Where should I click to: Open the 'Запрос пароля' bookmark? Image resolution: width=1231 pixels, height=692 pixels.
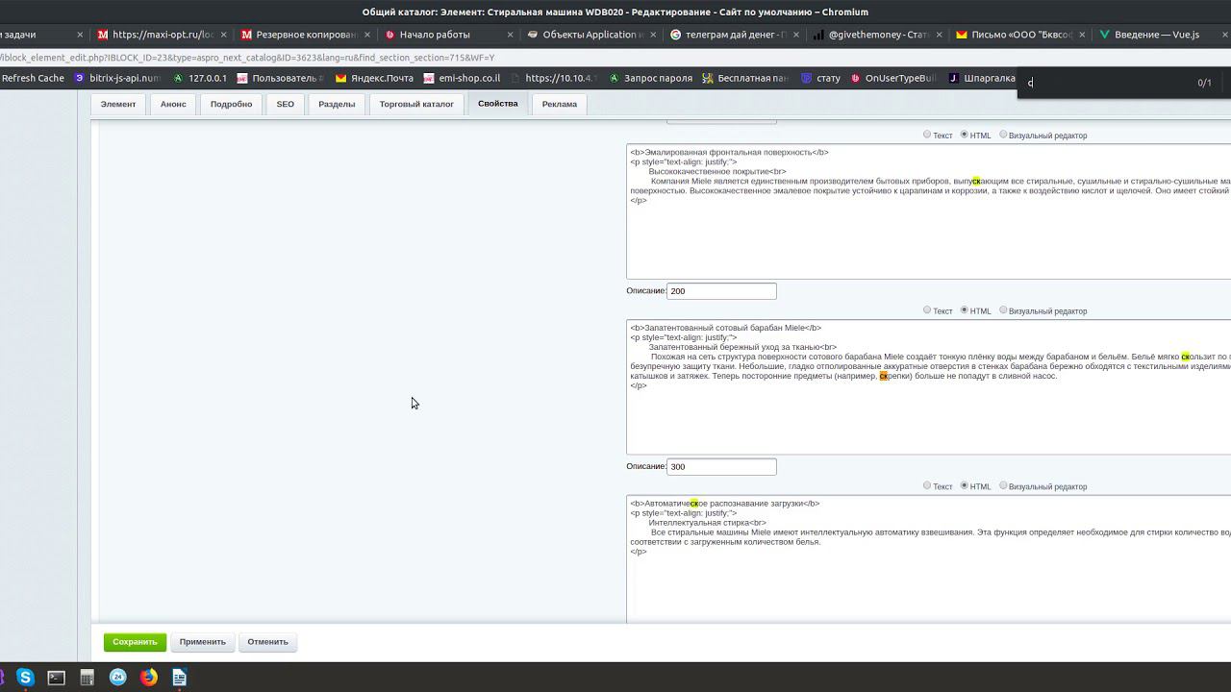pyautogui.click(x=649, y=78)
